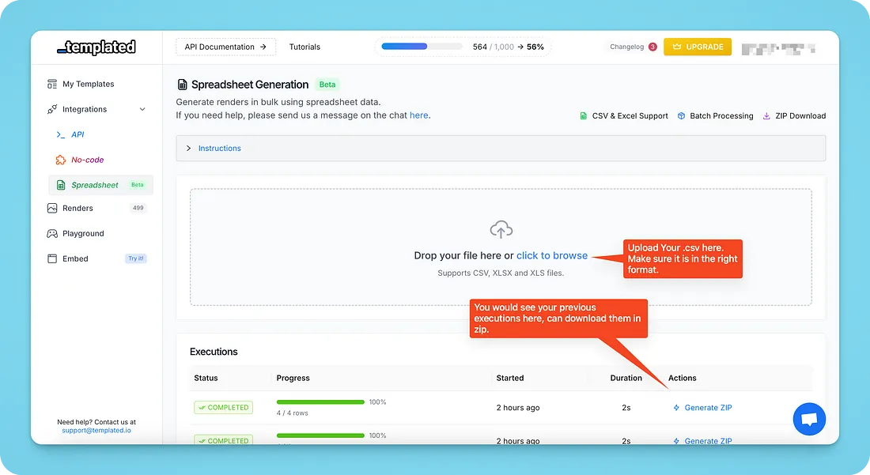Click the crown icon on UPGRADE
870x475 pixels.
(677, 47)
